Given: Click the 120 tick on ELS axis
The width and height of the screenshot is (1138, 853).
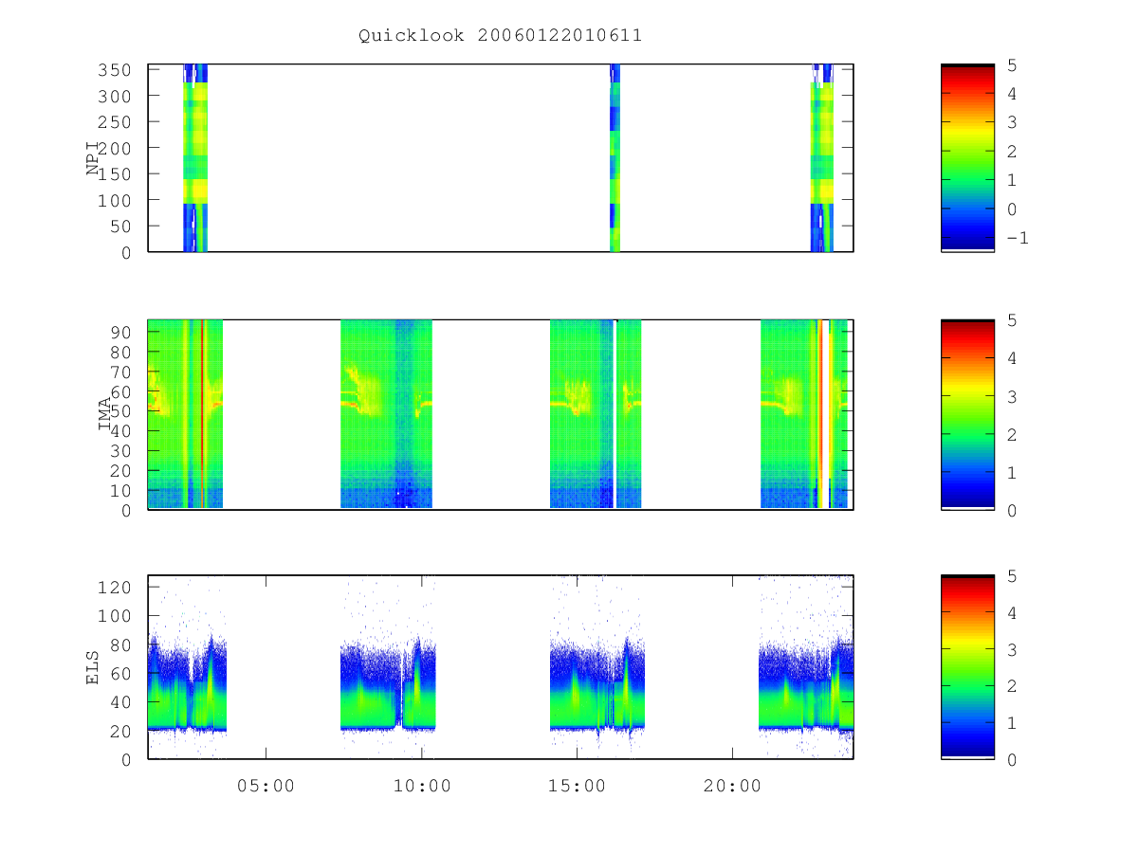Looking at the screenshot, I should (115, 587).
